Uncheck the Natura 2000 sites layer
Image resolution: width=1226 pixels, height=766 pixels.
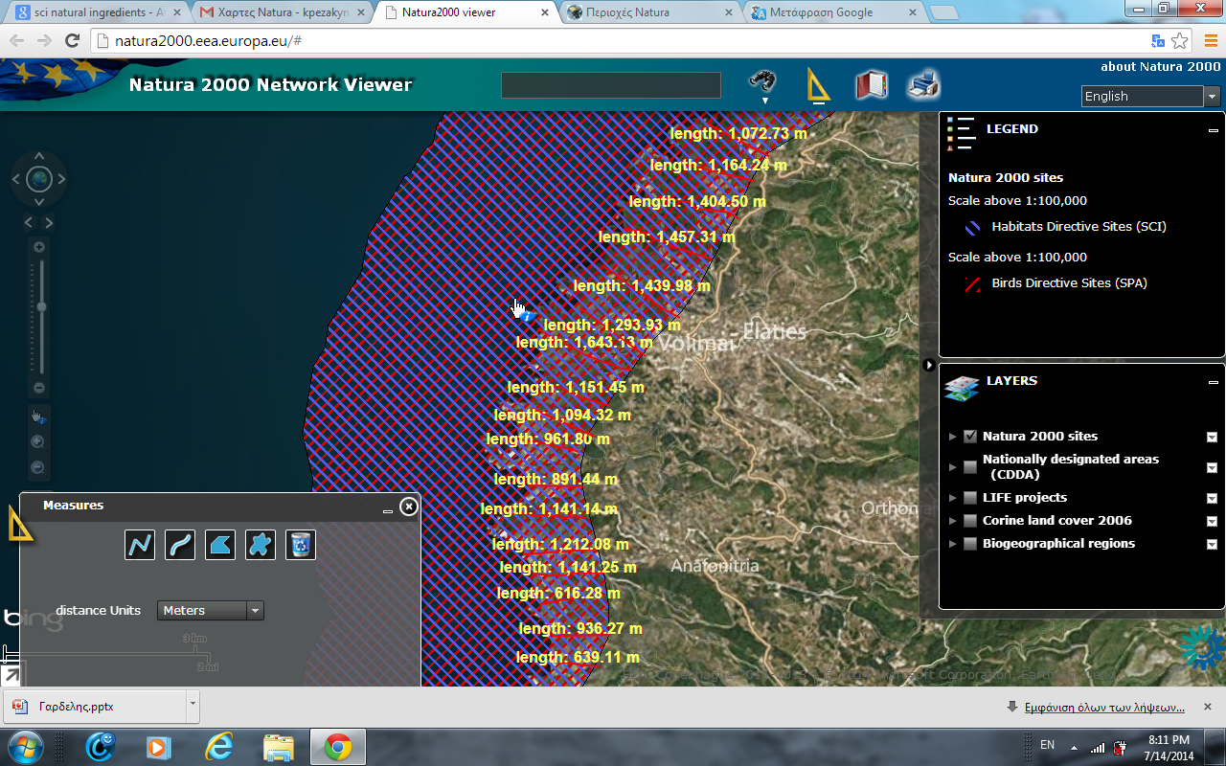coord(970,437)
